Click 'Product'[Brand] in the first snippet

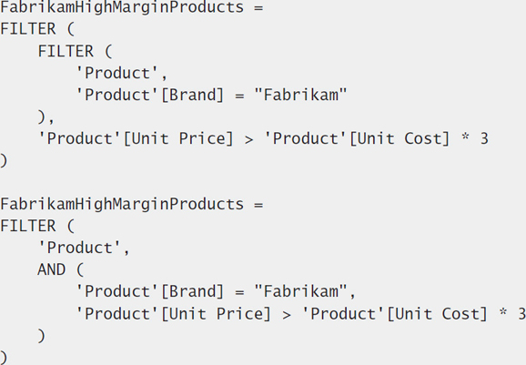pos(149,95)
